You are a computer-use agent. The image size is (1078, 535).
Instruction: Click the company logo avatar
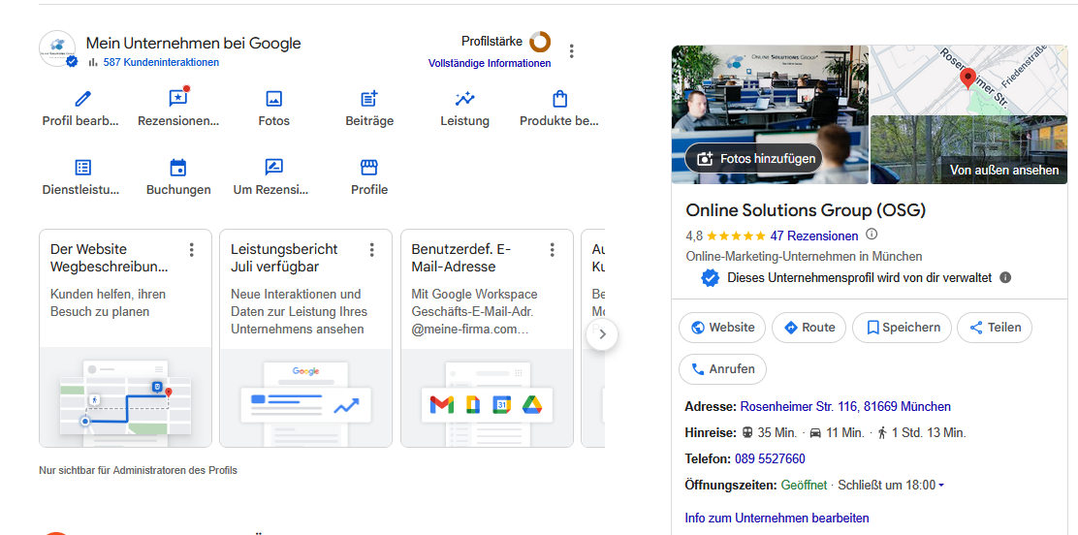click(x=58, y=48)
